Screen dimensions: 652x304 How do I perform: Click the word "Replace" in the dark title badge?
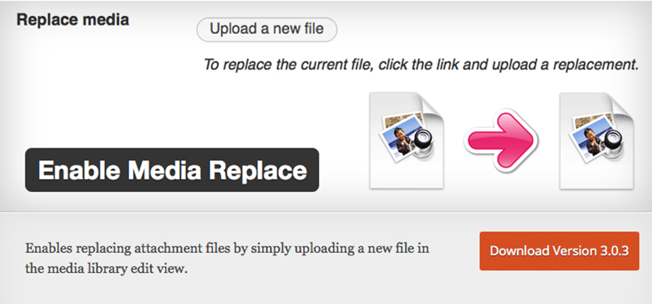[x=258, y=171]
